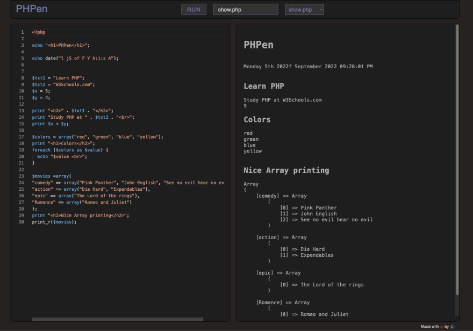Click the "action" => array code line
This screenshot has width=473, height=331.
91,189
